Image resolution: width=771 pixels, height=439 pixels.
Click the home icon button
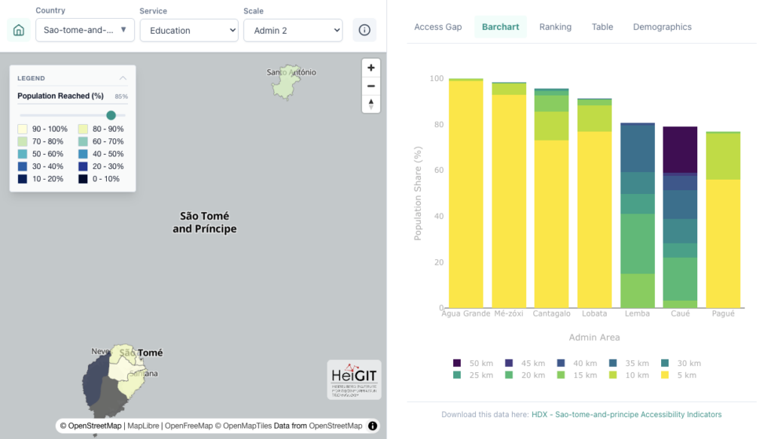click(19, 30)
